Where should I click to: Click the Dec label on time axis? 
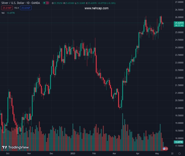click(51, 154)
